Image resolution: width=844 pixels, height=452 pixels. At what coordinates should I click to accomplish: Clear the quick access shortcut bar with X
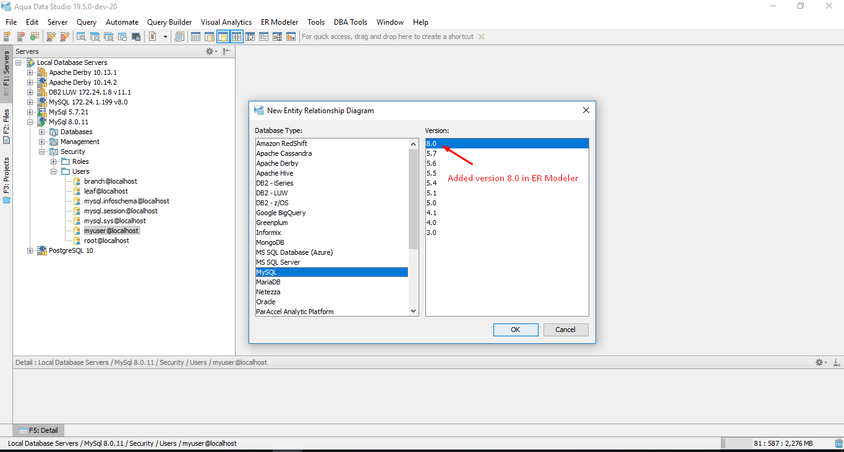tap(482, 36)
